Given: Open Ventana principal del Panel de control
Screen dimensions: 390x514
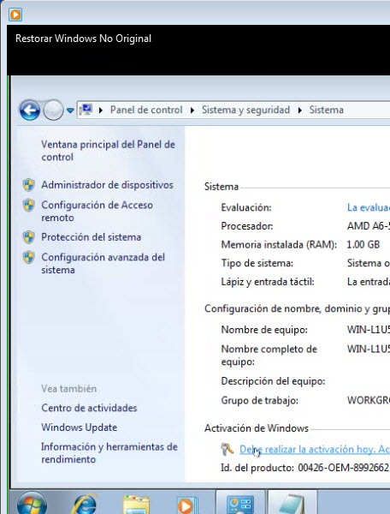Looking at the screenshot, I should (108, 151).
